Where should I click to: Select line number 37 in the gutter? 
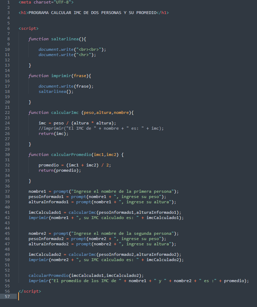tap(7, 191)
